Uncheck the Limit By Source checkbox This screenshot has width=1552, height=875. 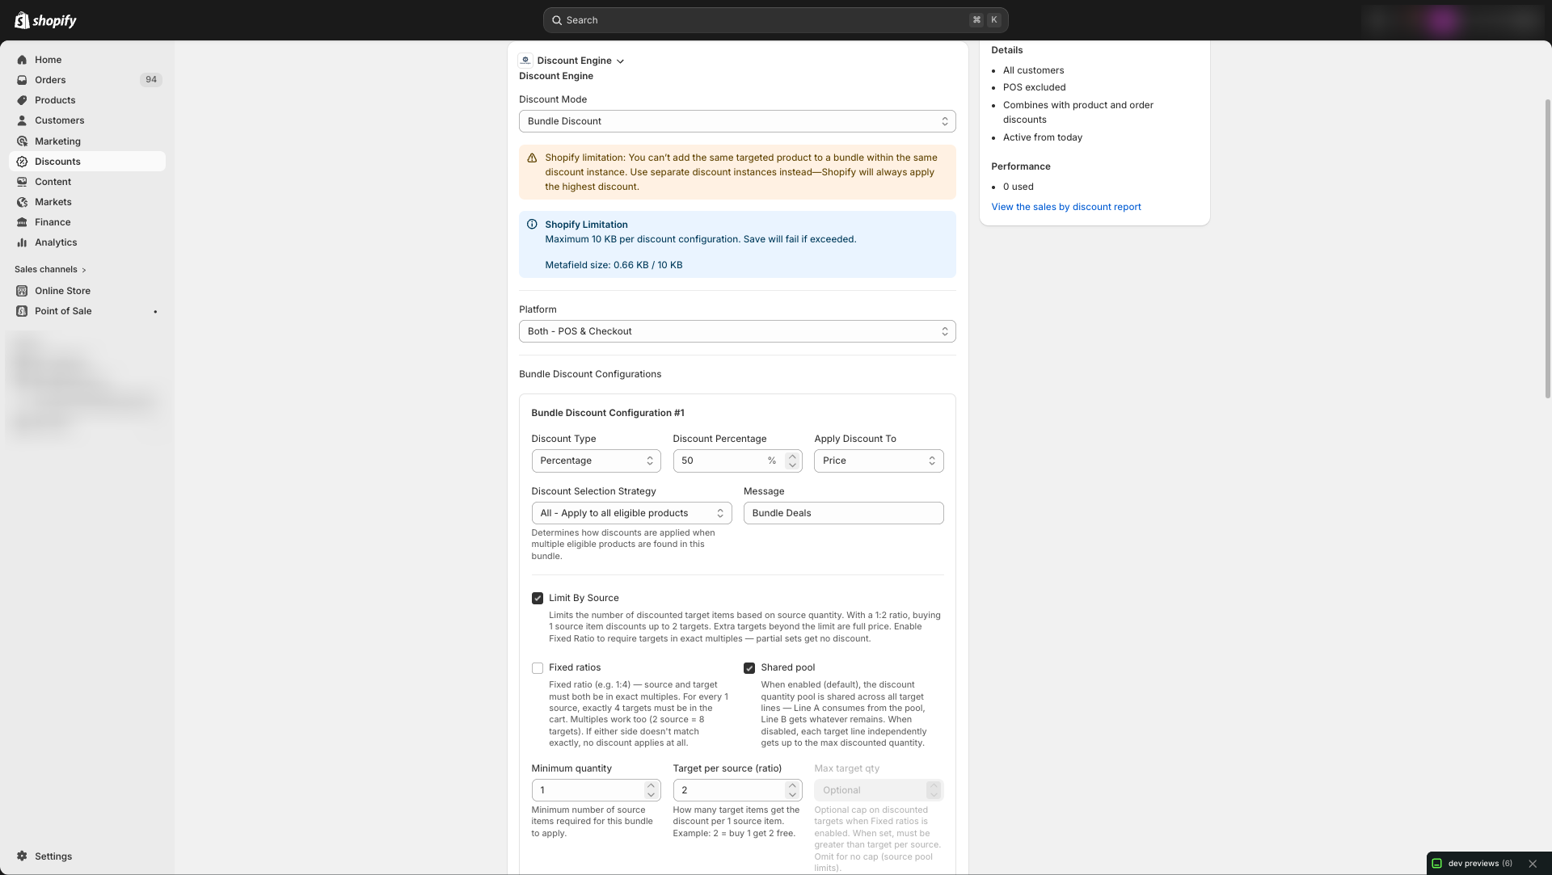(537, 597)
